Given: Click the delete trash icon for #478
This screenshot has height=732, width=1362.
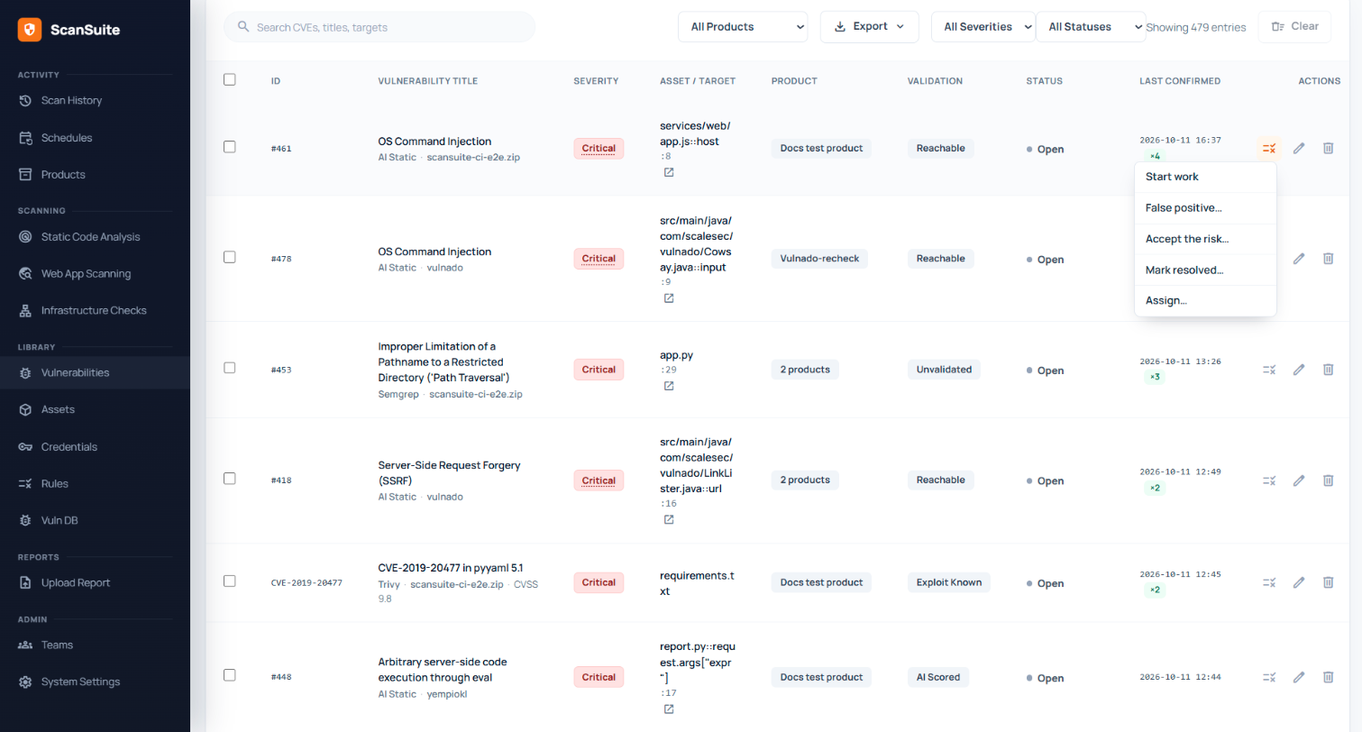Looking at the screenshot, I should coord(1328,259).
